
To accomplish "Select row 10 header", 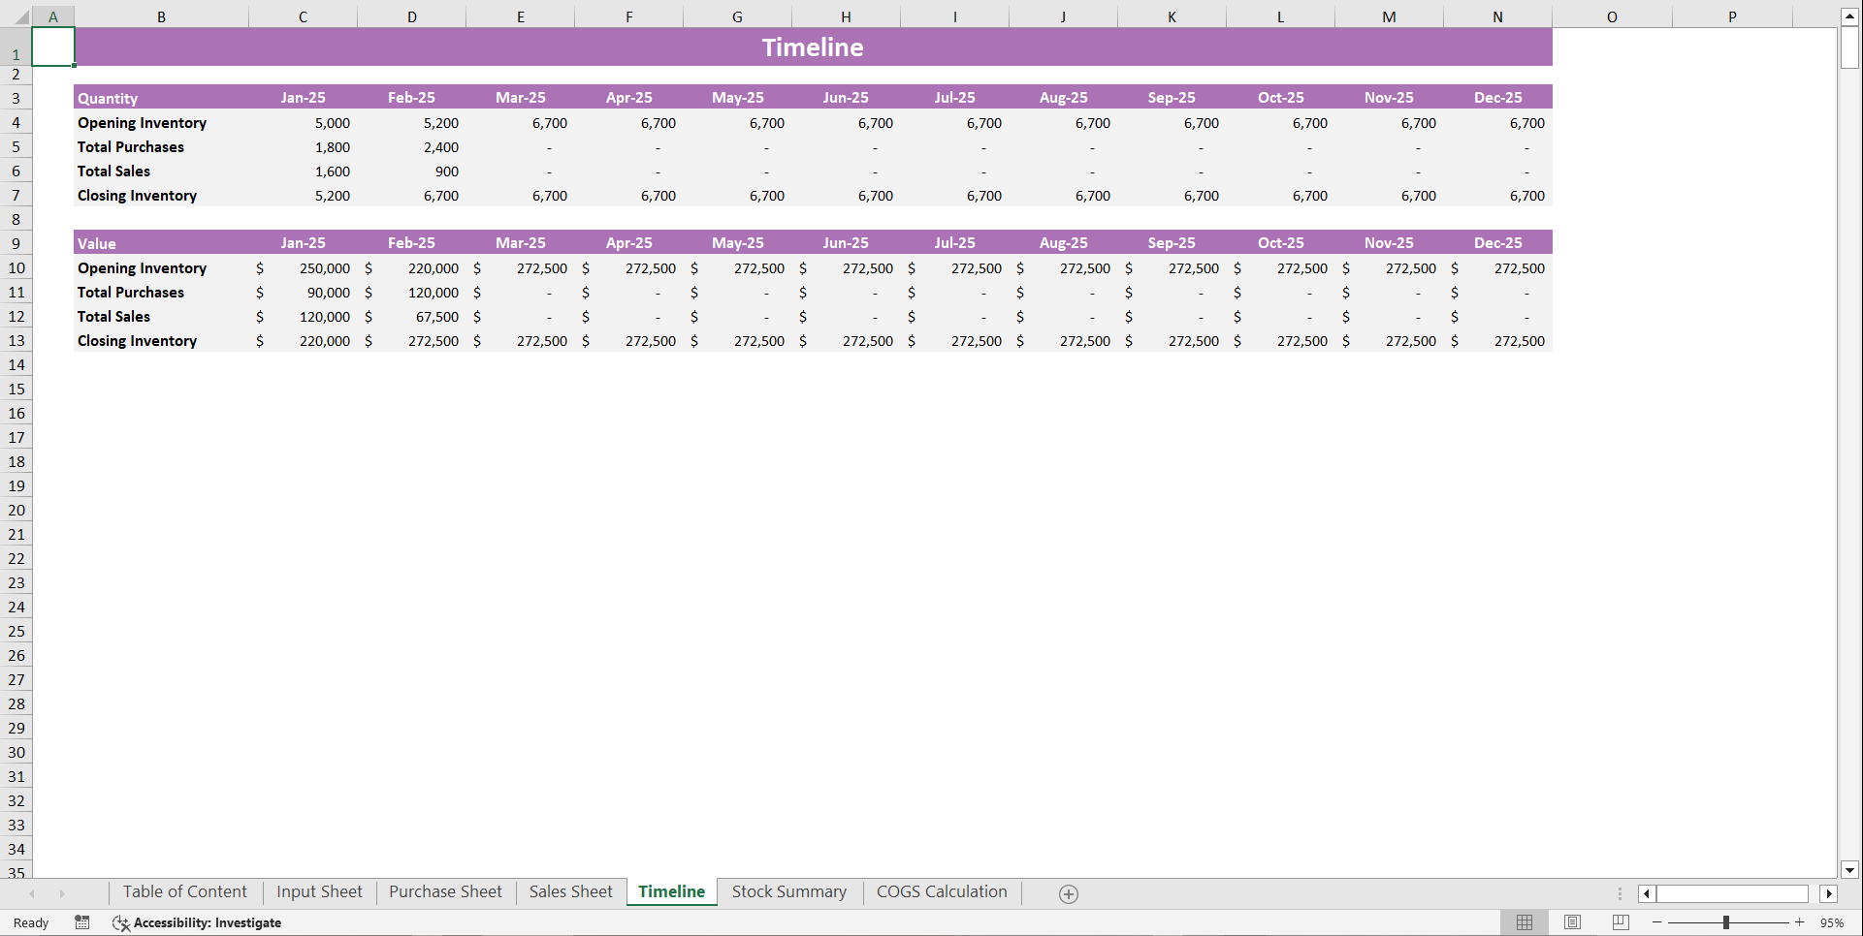I will click(x=16, y=267).
